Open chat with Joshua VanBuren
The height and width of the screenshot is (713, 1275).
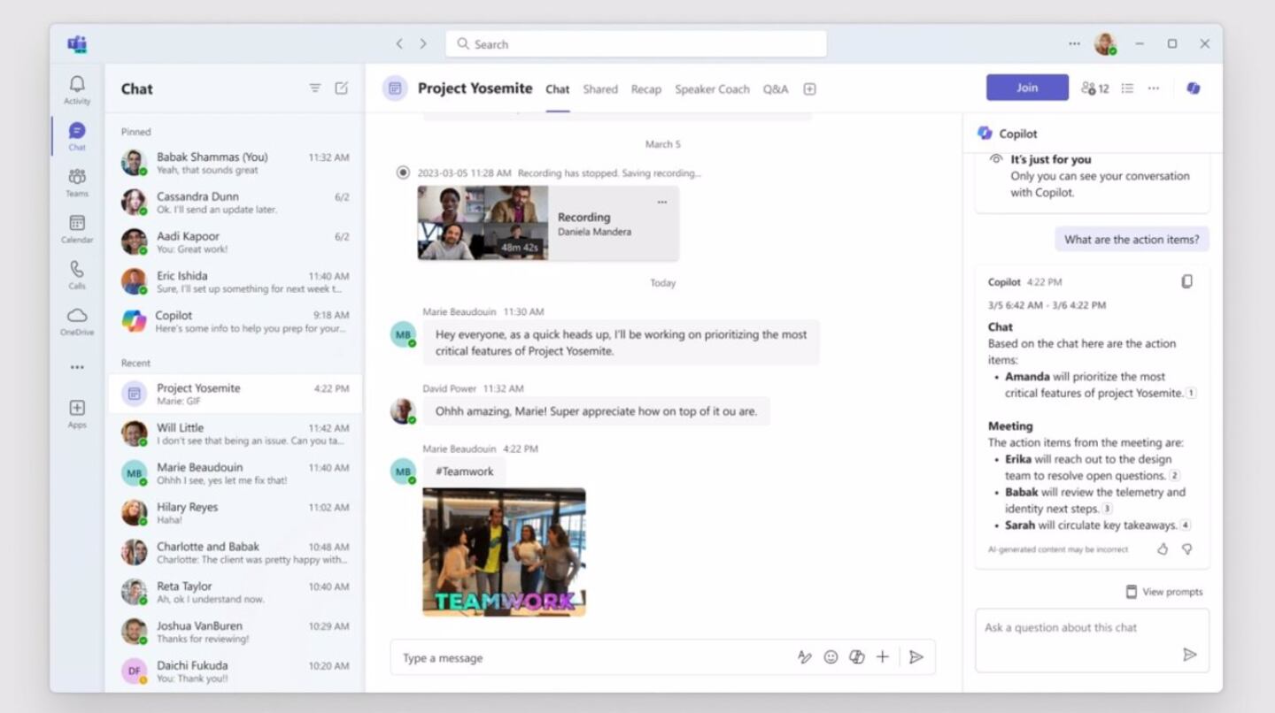pyautogui.click(x=235, y=632)
